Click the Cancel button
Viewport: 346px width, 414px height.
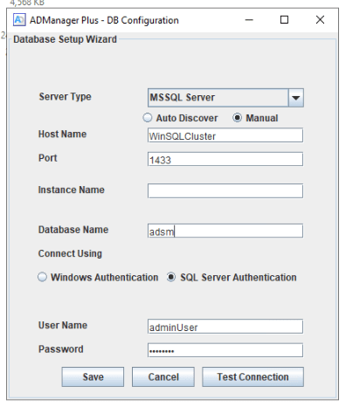163,377
